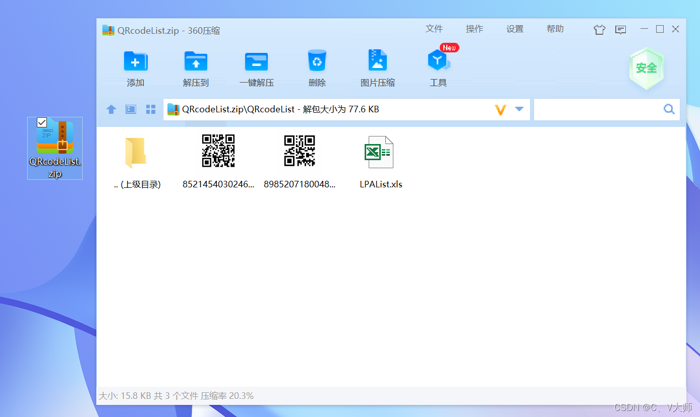The image size is (700, 417).
Task: Select the 上级目录 parent folder icon
Action: pos(136,153)
